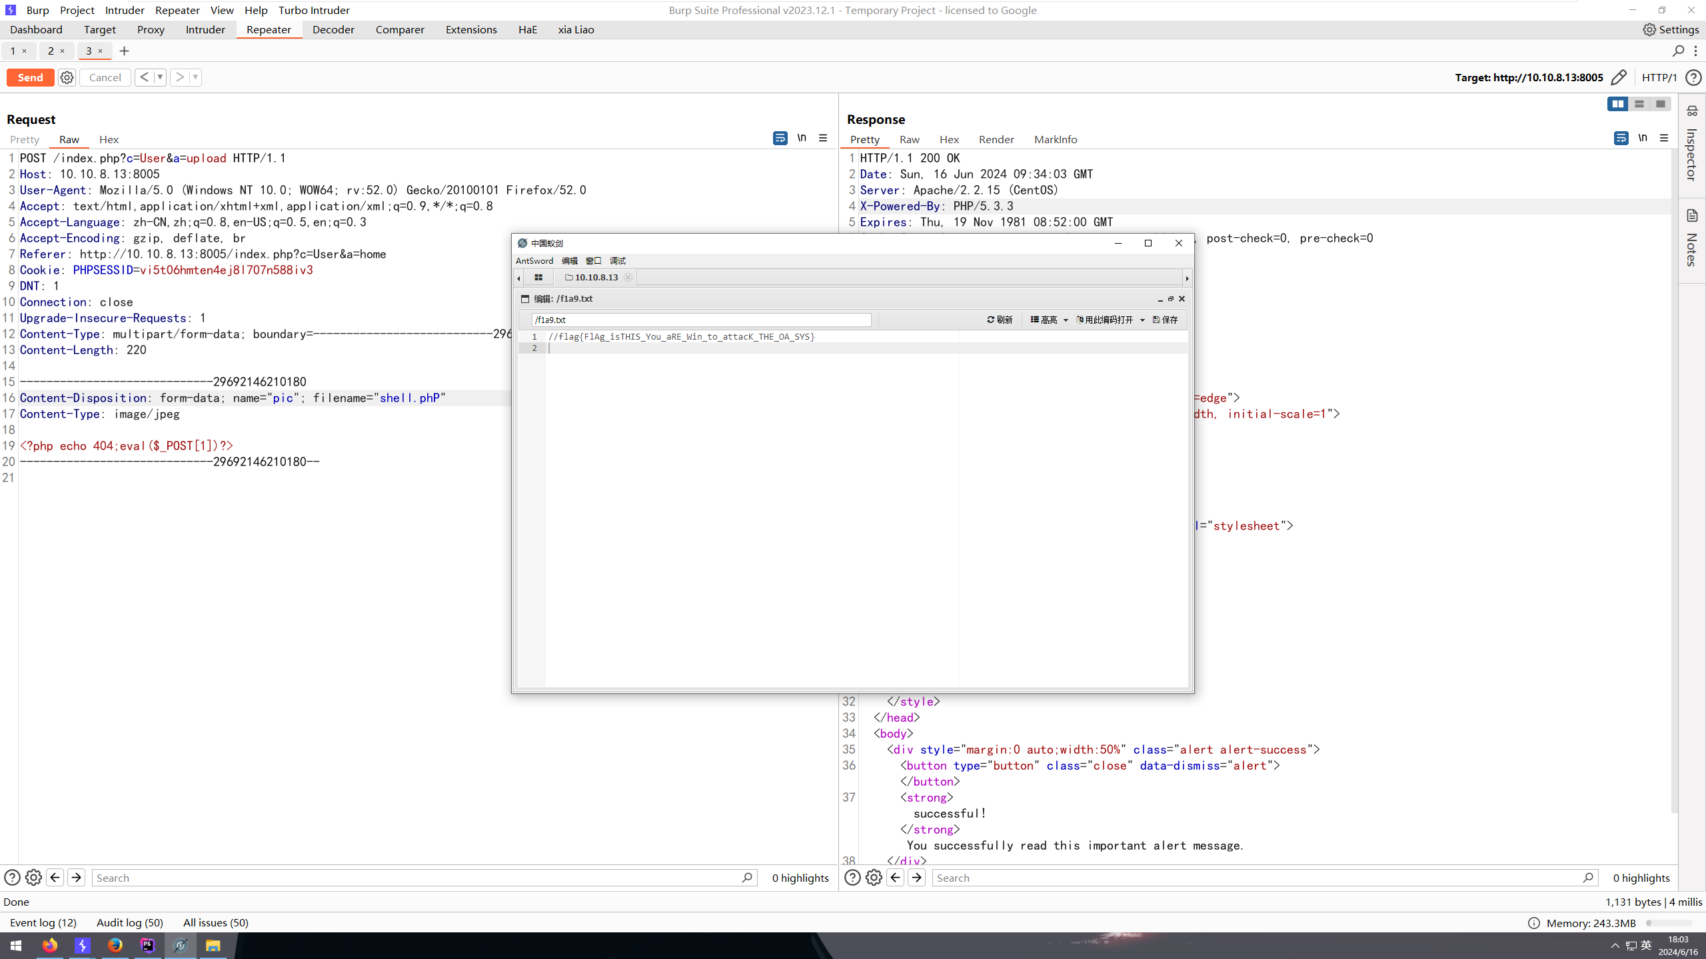
Task: Toggle response word-wrap icon
Action: point(1621,138)
